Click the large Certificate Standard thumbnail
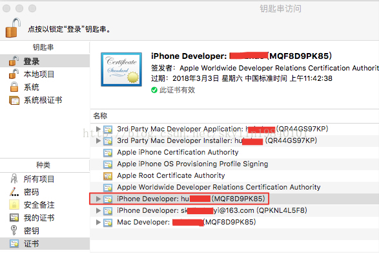 121,69
